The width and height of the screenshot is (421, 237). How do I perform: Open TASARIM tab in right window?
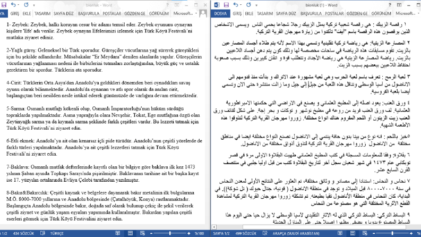[265, 13]
